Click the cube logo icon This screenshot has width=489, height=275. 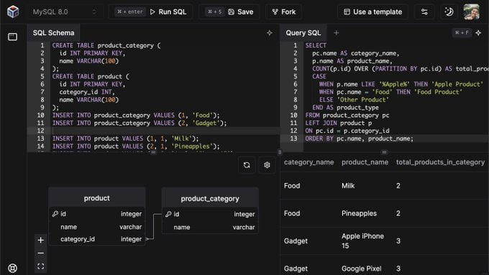point(13,11)
